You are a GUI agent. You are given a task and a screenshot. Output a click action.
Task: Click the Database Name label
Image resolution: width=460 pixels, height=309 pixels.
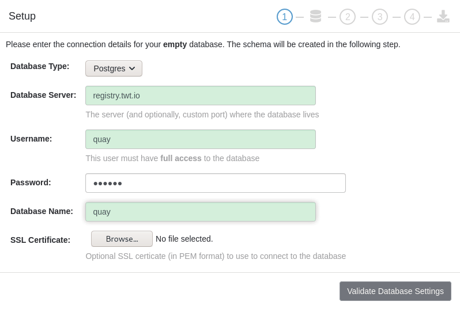click(x=42, y=211)
